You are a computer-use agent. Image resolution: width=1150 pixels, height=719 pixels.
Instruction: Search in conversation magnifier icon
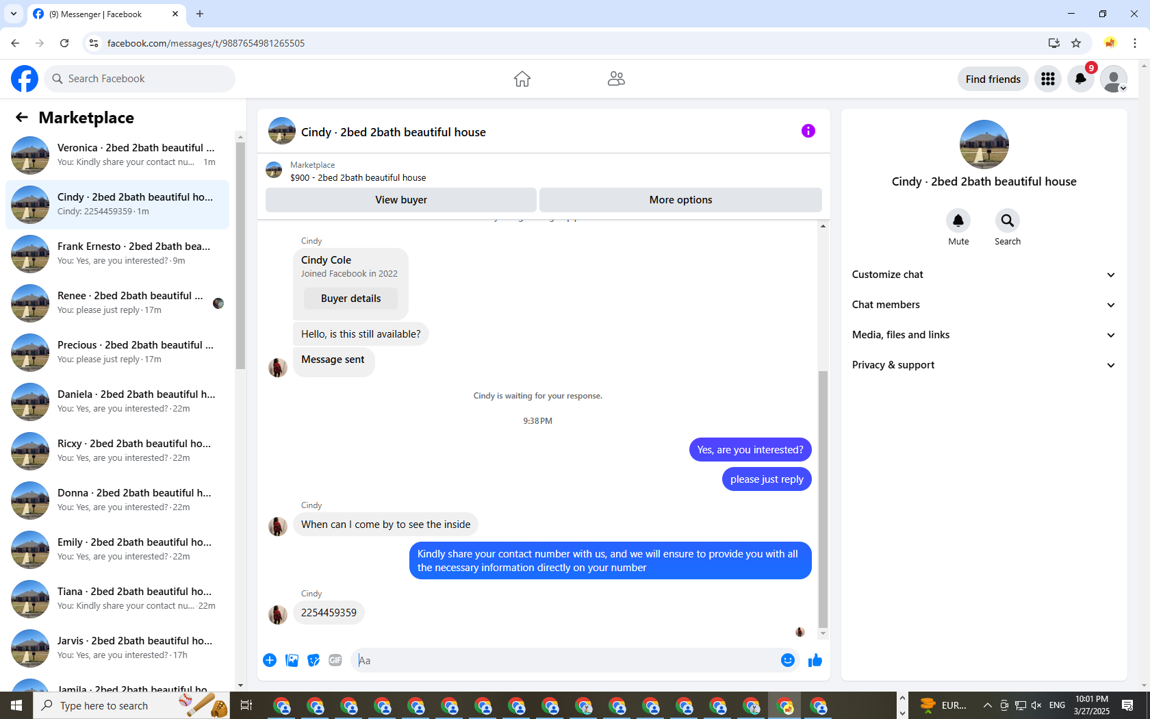click(x=1008, y=220)
